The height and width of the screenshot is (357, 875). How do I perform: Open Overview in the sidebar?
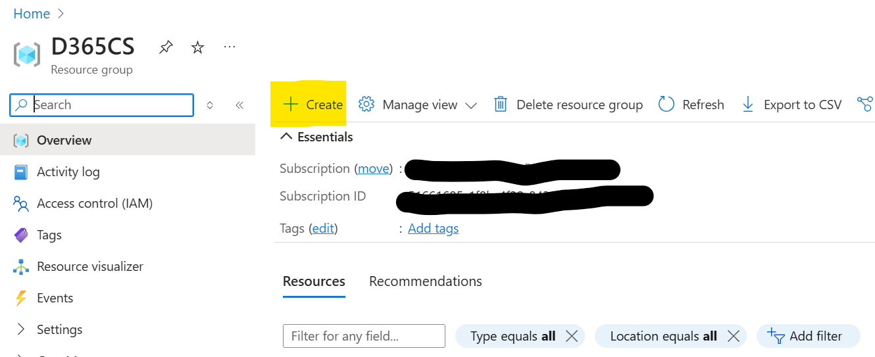pyautogui.click(x=128, y=140)
